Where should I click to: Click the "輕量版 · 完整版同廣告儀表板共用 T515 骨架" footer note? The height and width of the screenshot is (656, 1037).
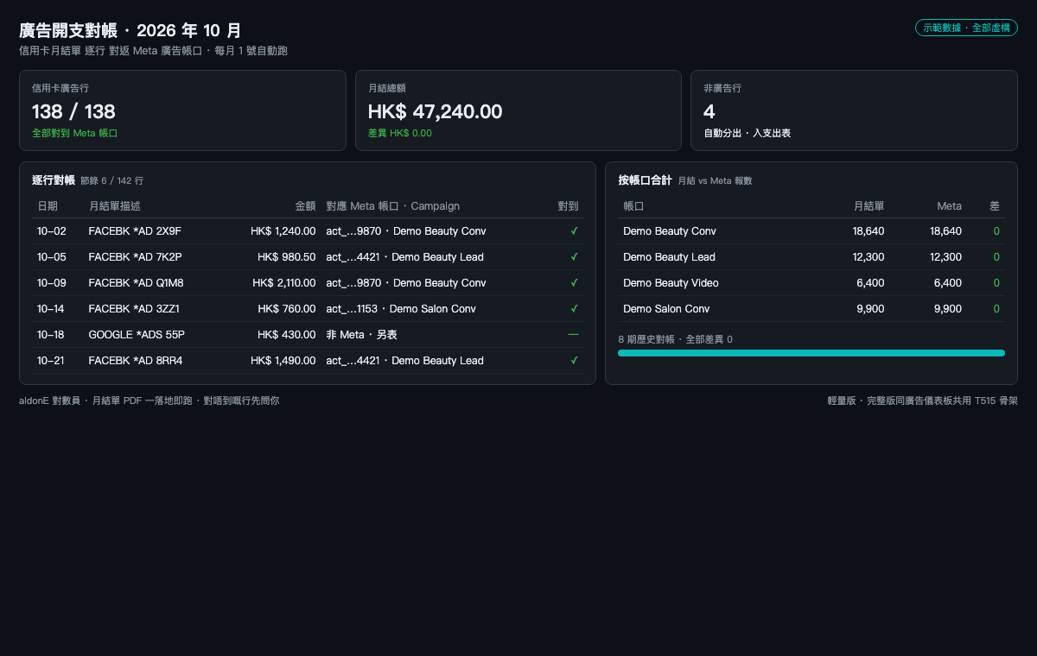923,401
